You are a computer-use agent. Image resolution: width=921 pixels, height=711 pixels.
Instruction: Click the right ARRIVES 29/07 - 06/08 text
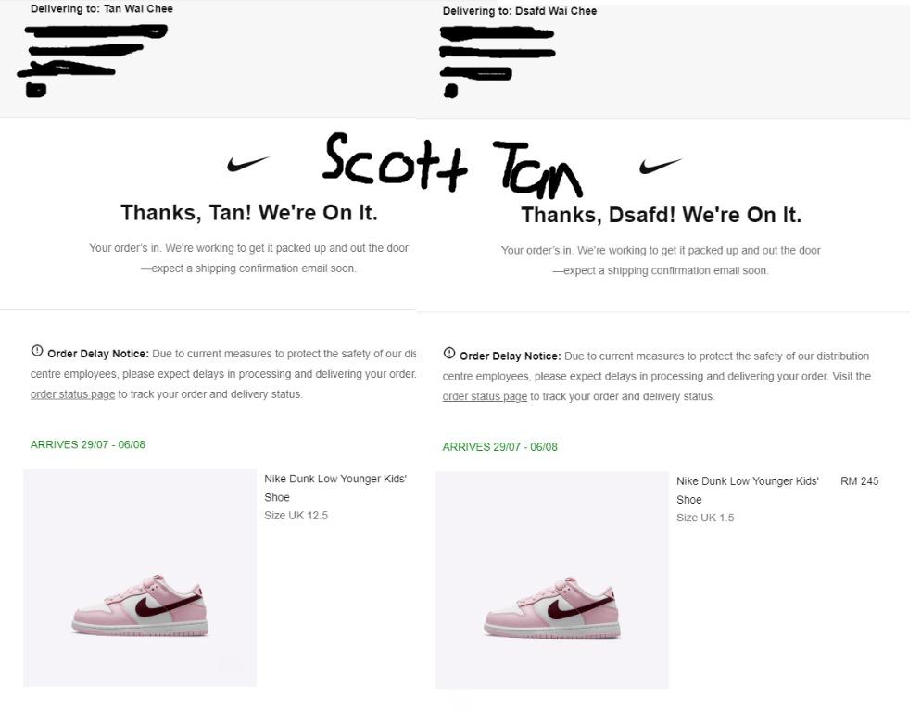pyautogui.click(x=499, y=447)
